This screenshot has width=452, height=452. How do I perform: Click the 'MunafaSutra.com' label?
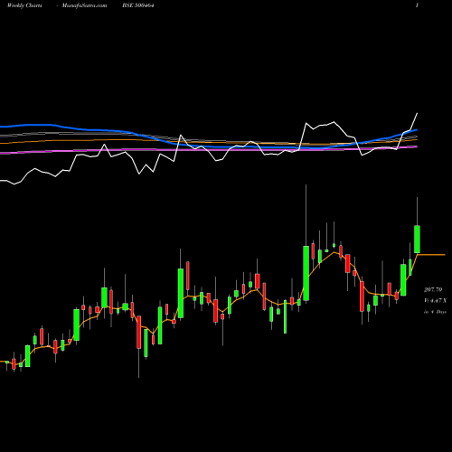click(84, 5)
